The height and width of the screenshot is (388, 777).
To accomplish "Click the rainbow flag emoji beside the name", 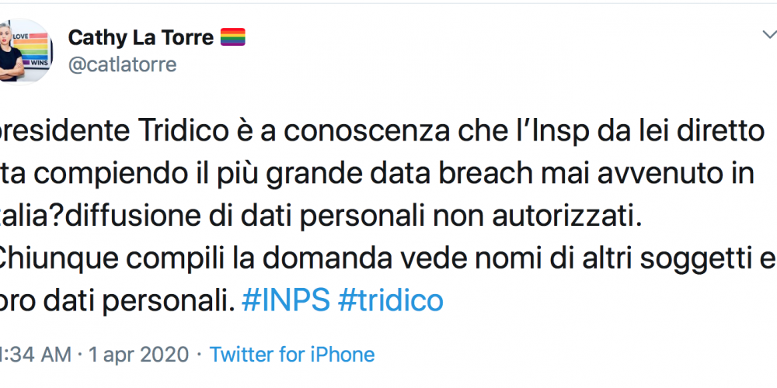I will tap(233, 37).
